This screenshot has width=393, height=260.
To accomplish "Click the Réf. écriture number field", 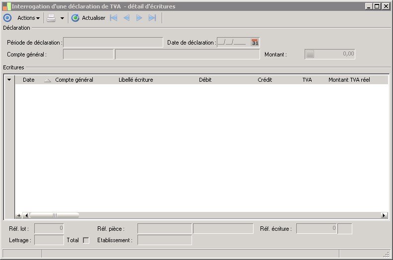I will (x=317, y=228).
